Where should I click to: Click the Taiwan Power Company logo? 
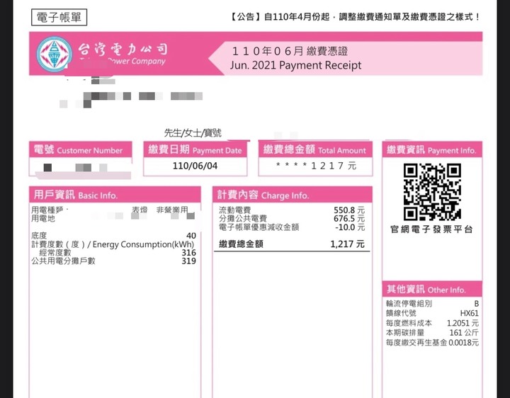(x=55, y=54)
